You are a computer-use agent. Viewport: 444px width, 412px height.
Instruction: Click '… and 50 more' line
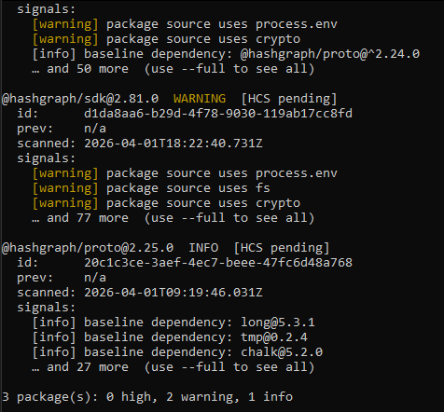click(173, 69)
